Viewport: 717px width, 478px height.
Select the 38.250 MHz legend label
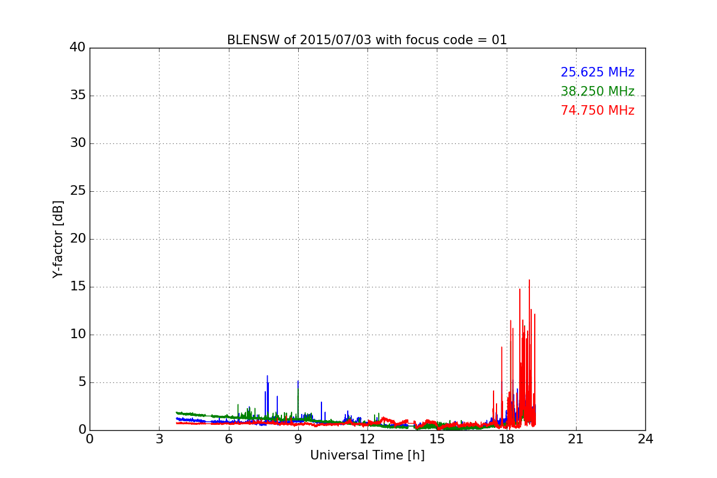(597, 91)
